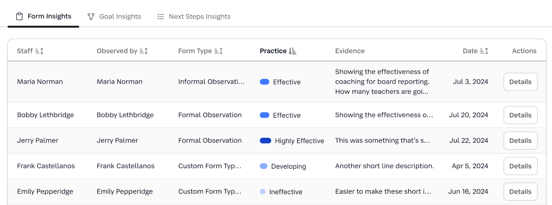Sort entries by Date icon
Viewport: 552px width, 205px height.
[484, 51]
